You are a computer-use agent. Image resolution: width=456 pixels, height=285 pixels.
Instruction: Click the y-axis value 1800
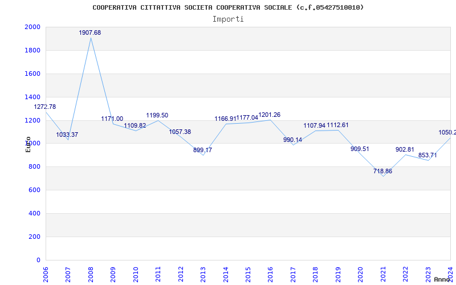32,50
